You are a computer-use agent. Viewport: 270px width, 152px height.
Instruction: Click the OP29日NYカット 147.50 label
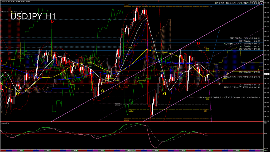(249, 72)
